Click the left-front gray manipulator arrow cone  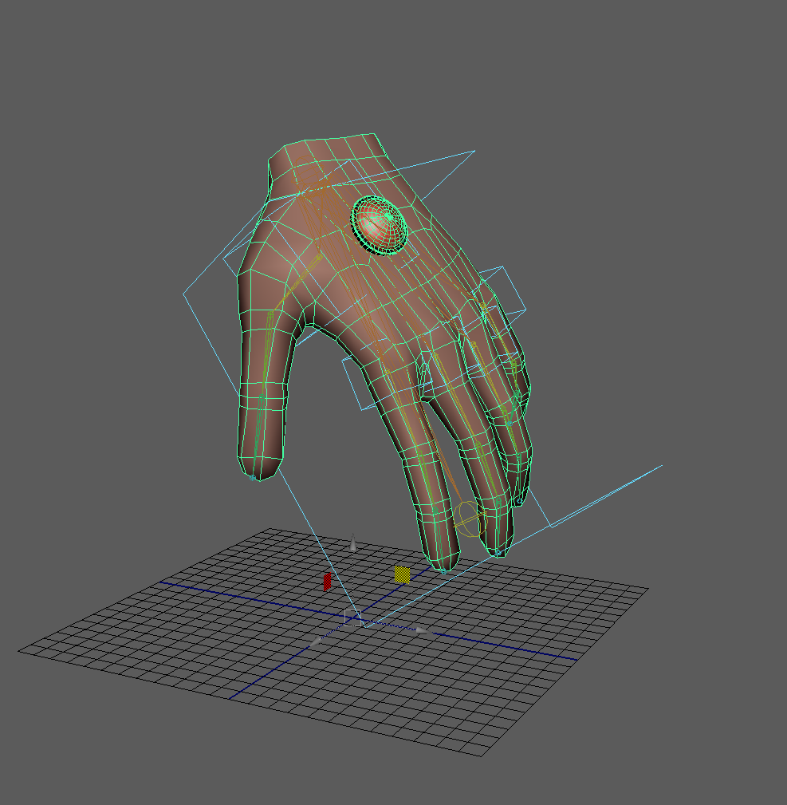(x=316, y=642)
